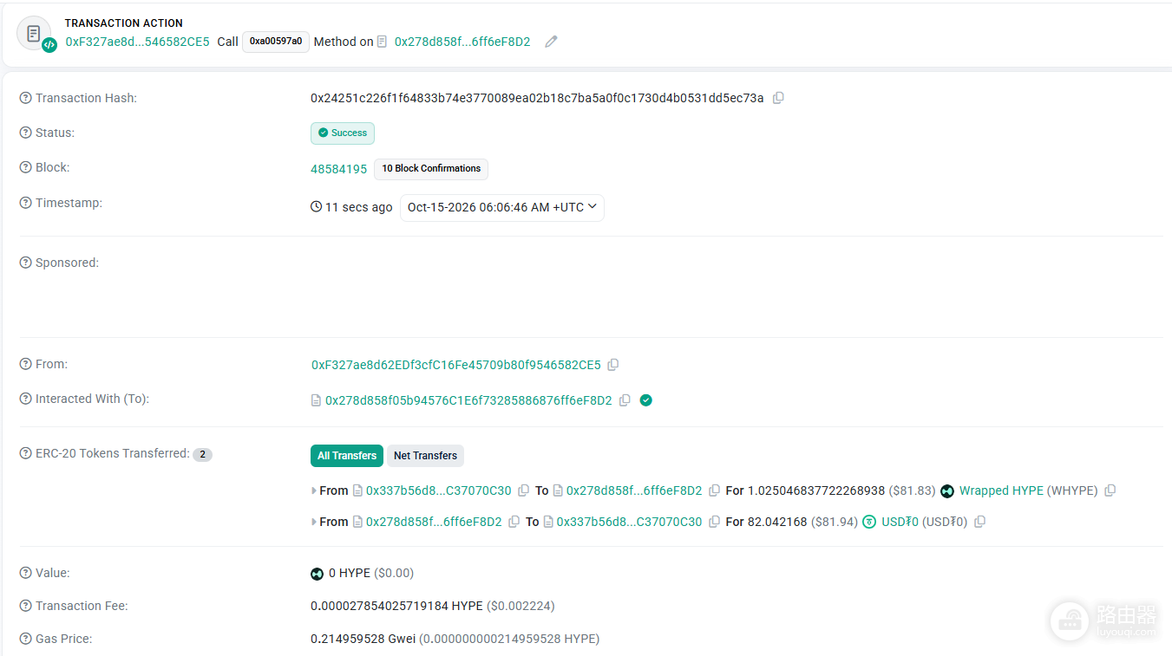Copy the Interacted With address
1172x656 pixels.
click(x=625, y=400)
